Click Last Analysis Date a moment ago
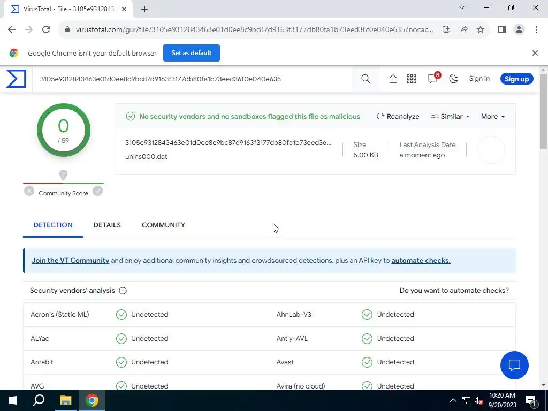Screen dimensions: 548x411 (428, 150)
